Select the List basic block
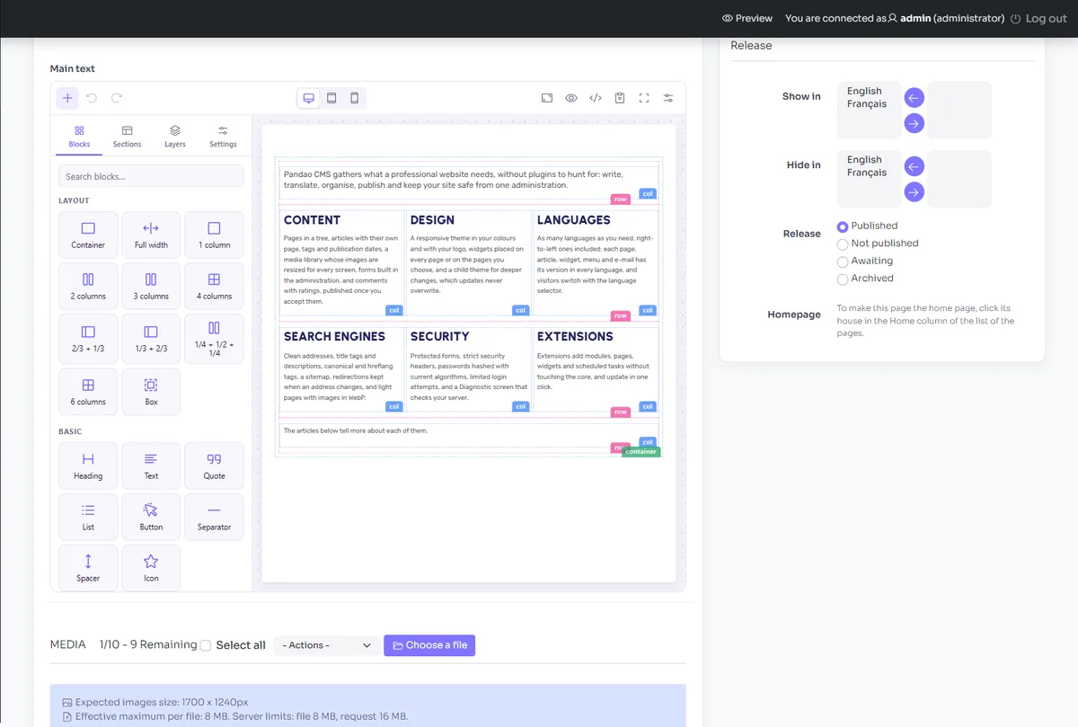This screenshot has width=1078, height=727. click(x=88, y=517)
